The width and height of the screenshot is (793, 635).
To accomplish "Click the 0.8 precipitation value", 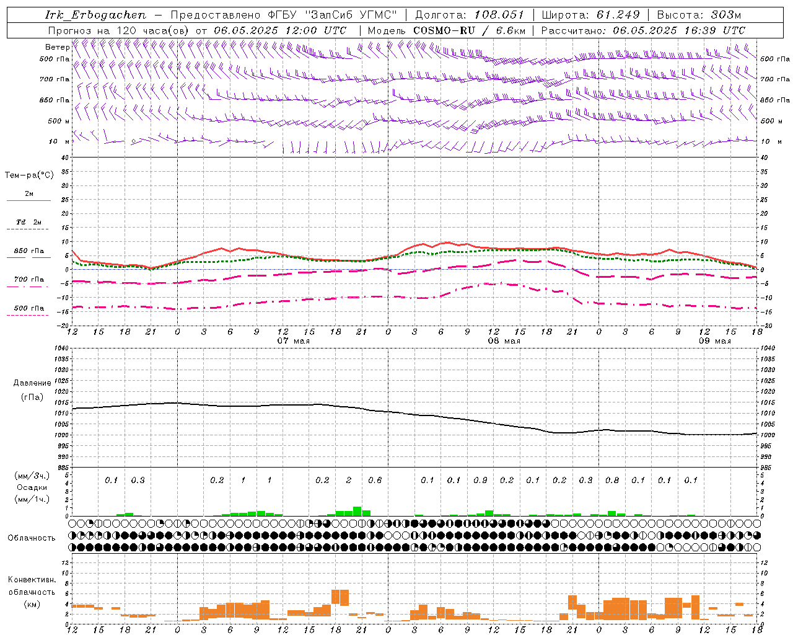I will pyautogui.click(x=612, y=480).
